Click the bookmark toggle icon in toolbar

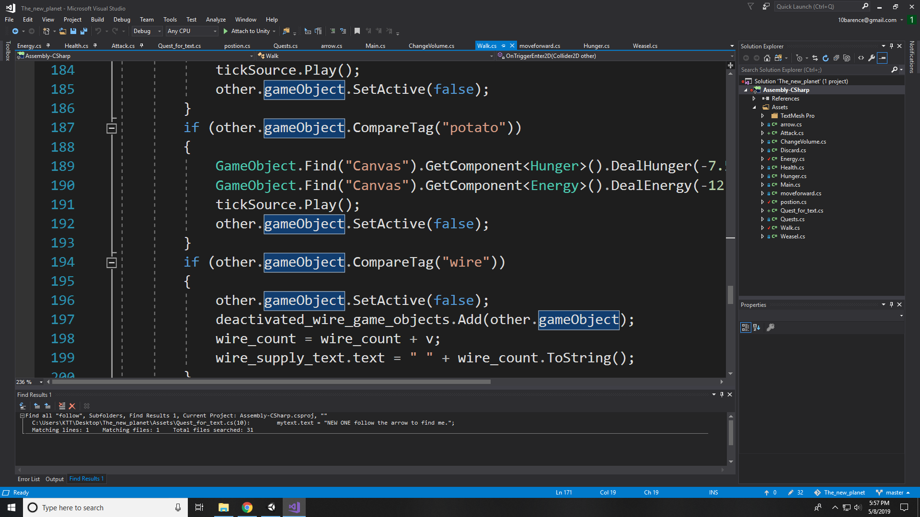point(357,31)
